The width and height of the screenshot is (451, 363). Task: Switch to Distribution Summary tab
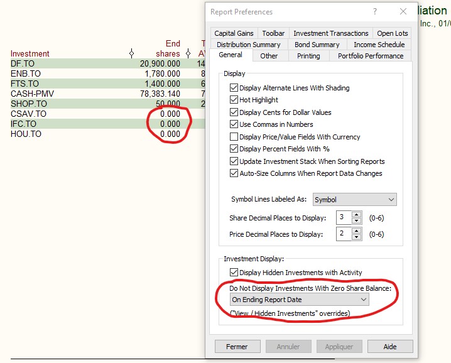249,45
